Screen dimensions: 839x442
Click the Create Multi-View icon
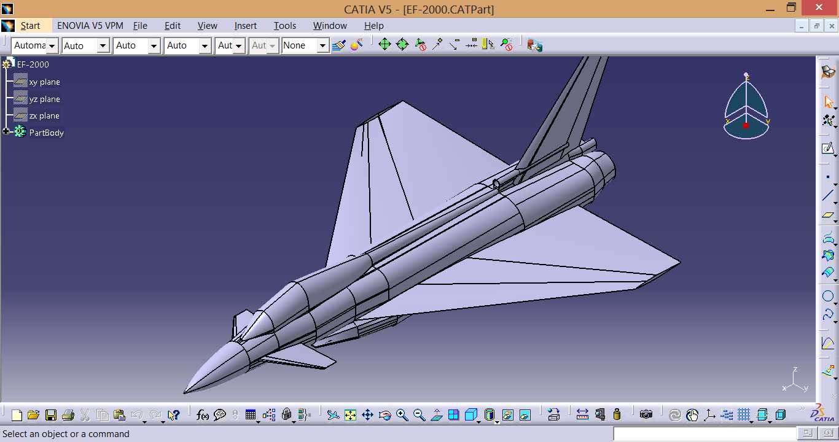point(453,415)
